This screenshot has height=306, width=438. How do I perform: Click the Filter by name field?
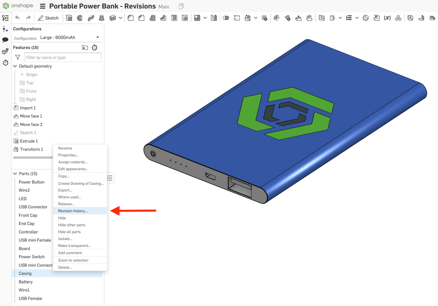63,57
